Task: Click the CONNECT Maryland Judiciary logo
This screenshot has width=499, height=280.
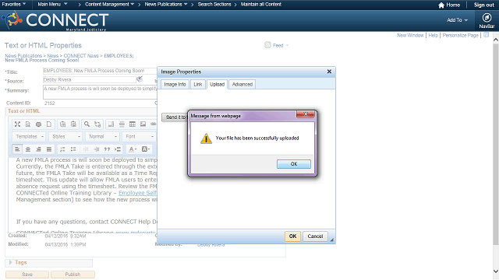Action: [55, 21]
